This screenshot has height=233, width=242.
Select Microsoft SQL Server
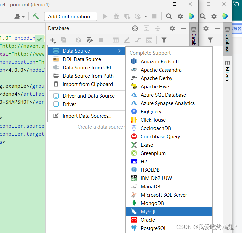coord(169,195)
